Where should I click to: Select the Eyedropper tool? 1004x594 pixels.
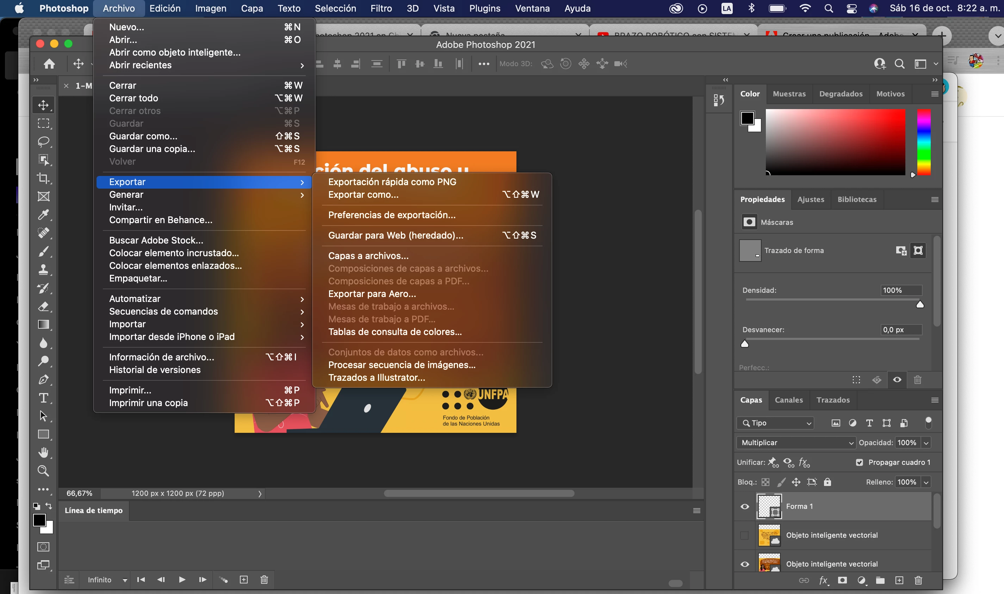43,215
